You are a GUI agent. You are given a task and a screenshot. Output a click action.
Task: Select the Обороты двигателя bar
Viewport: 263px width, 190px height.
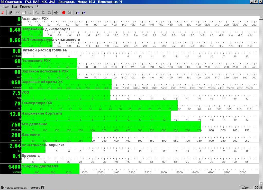click(x=50, y=169)
